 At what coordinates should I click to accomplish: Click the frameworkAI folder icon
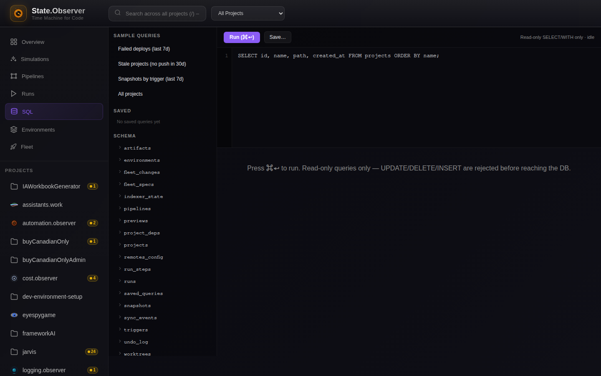(14, 333)
